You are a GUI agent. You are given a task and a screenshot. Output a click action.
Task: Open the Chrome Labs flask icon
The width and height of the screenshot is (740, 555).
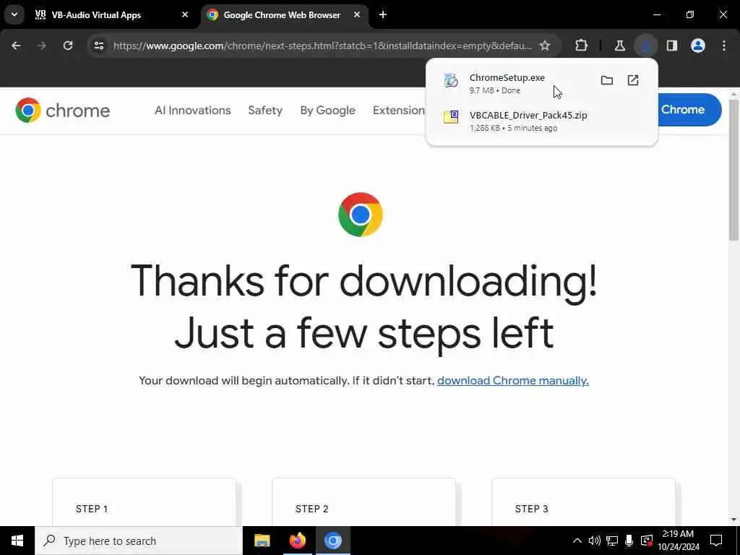[619, 46]
